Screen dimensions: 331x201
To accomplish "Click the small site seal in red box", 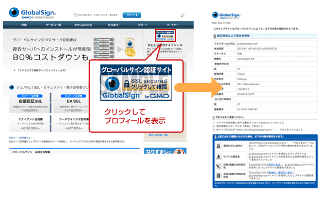I will click(165, 36).
